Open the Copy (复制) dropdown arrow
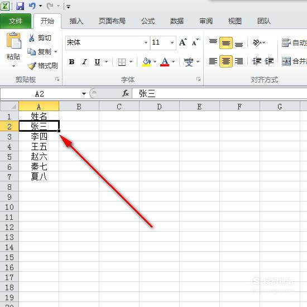The image size is (307, 307). [x=56, y=52]
